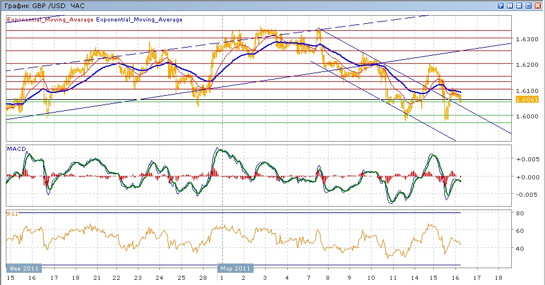The height and width of the screenshot is (285, 545).
Task: Click the -0.005 MACD axis value
Action: 528,194
